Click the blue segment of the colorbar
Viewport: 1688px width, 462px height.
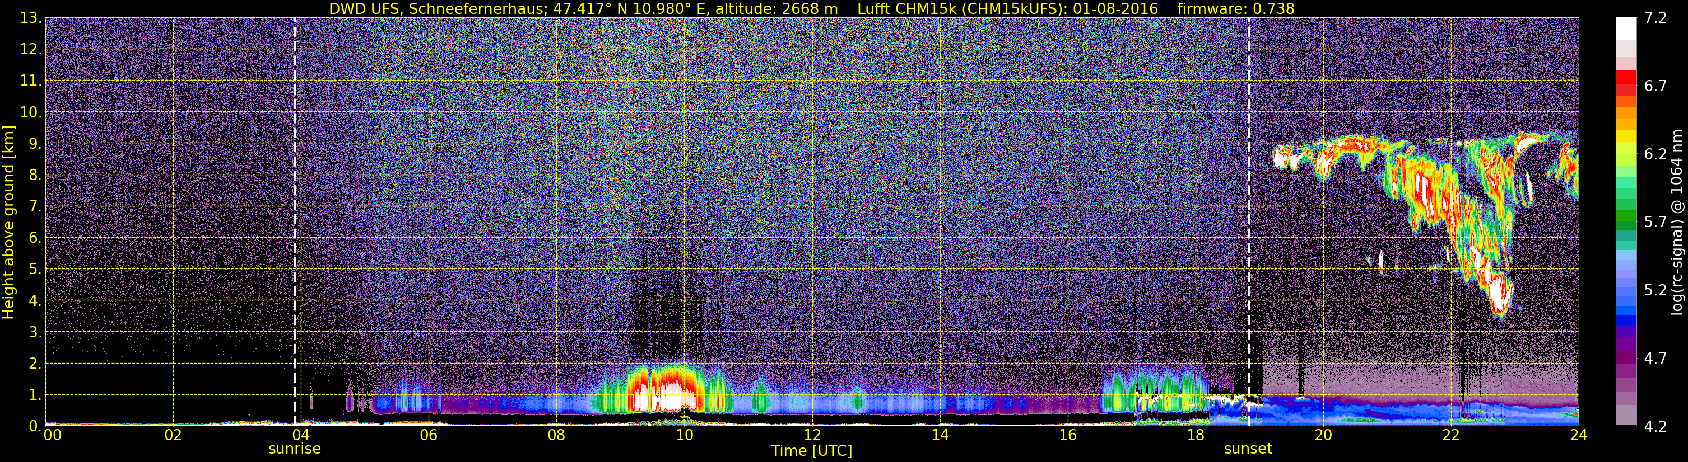(x=1626, y=320)
